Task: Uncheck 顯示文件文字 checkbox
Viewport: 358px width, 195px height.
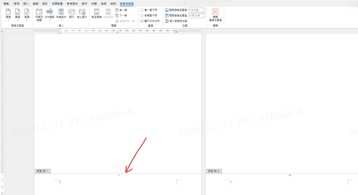Action: [142, 21]
